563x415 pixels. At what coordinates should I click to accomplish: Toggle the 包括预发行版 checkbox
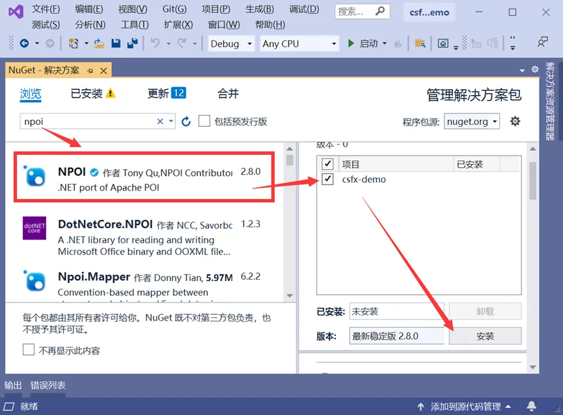point(204,121)
